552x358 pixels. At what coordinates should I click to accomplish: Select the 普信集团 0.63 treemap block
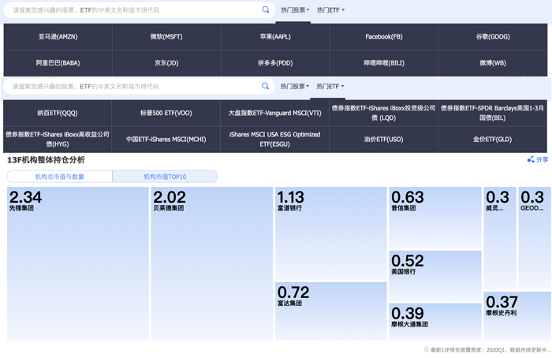coord(435,218)
